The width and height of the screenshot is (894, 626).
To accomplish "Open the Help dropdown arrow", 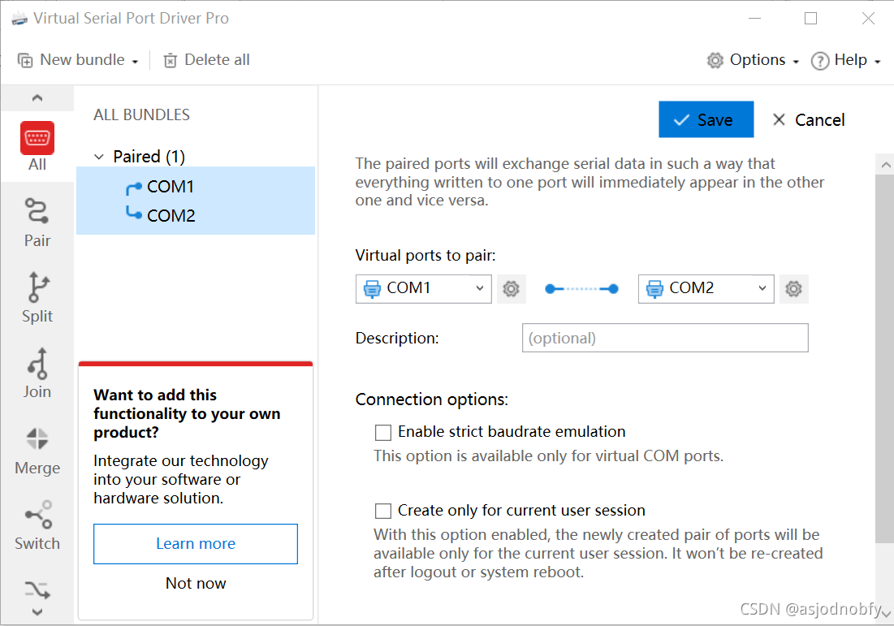I will (878, 62).
